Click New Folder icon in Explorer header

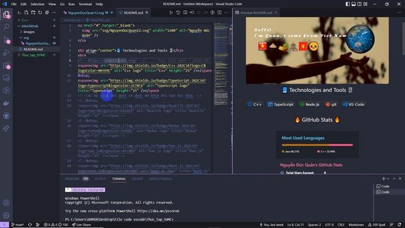coord(33,13)
